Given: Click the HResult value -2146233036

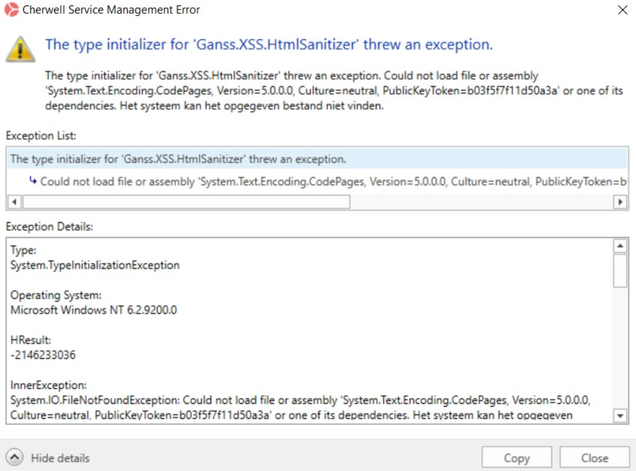Looking at the screenshot, I should (43, 355).
